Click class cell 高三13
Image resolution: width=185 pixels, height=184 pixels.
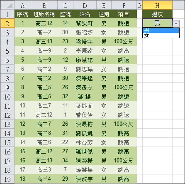(x=44, y=42)
